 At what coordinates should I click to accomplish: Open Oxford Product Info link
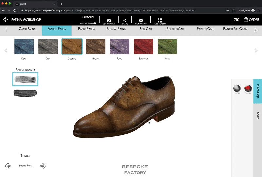[88, 23]
